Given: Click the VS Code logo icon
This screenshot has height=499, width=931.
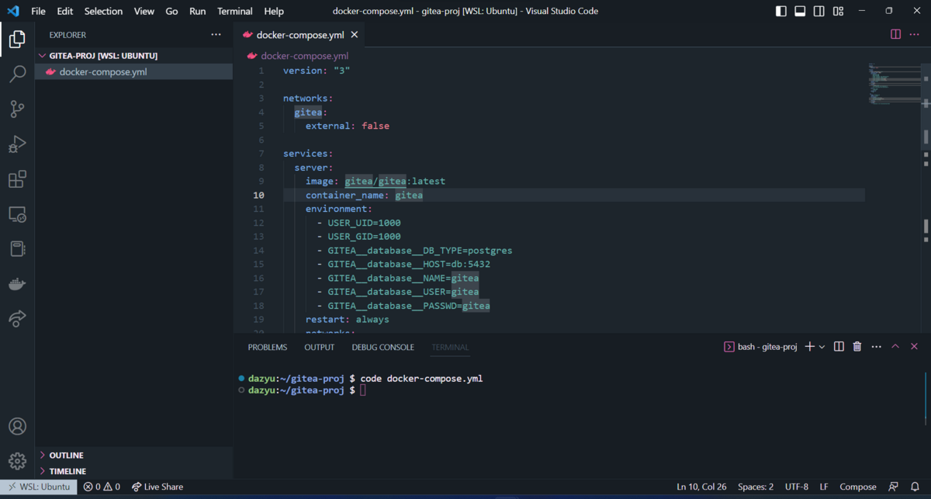Looking at the screenshot, I should coord(12,11).
